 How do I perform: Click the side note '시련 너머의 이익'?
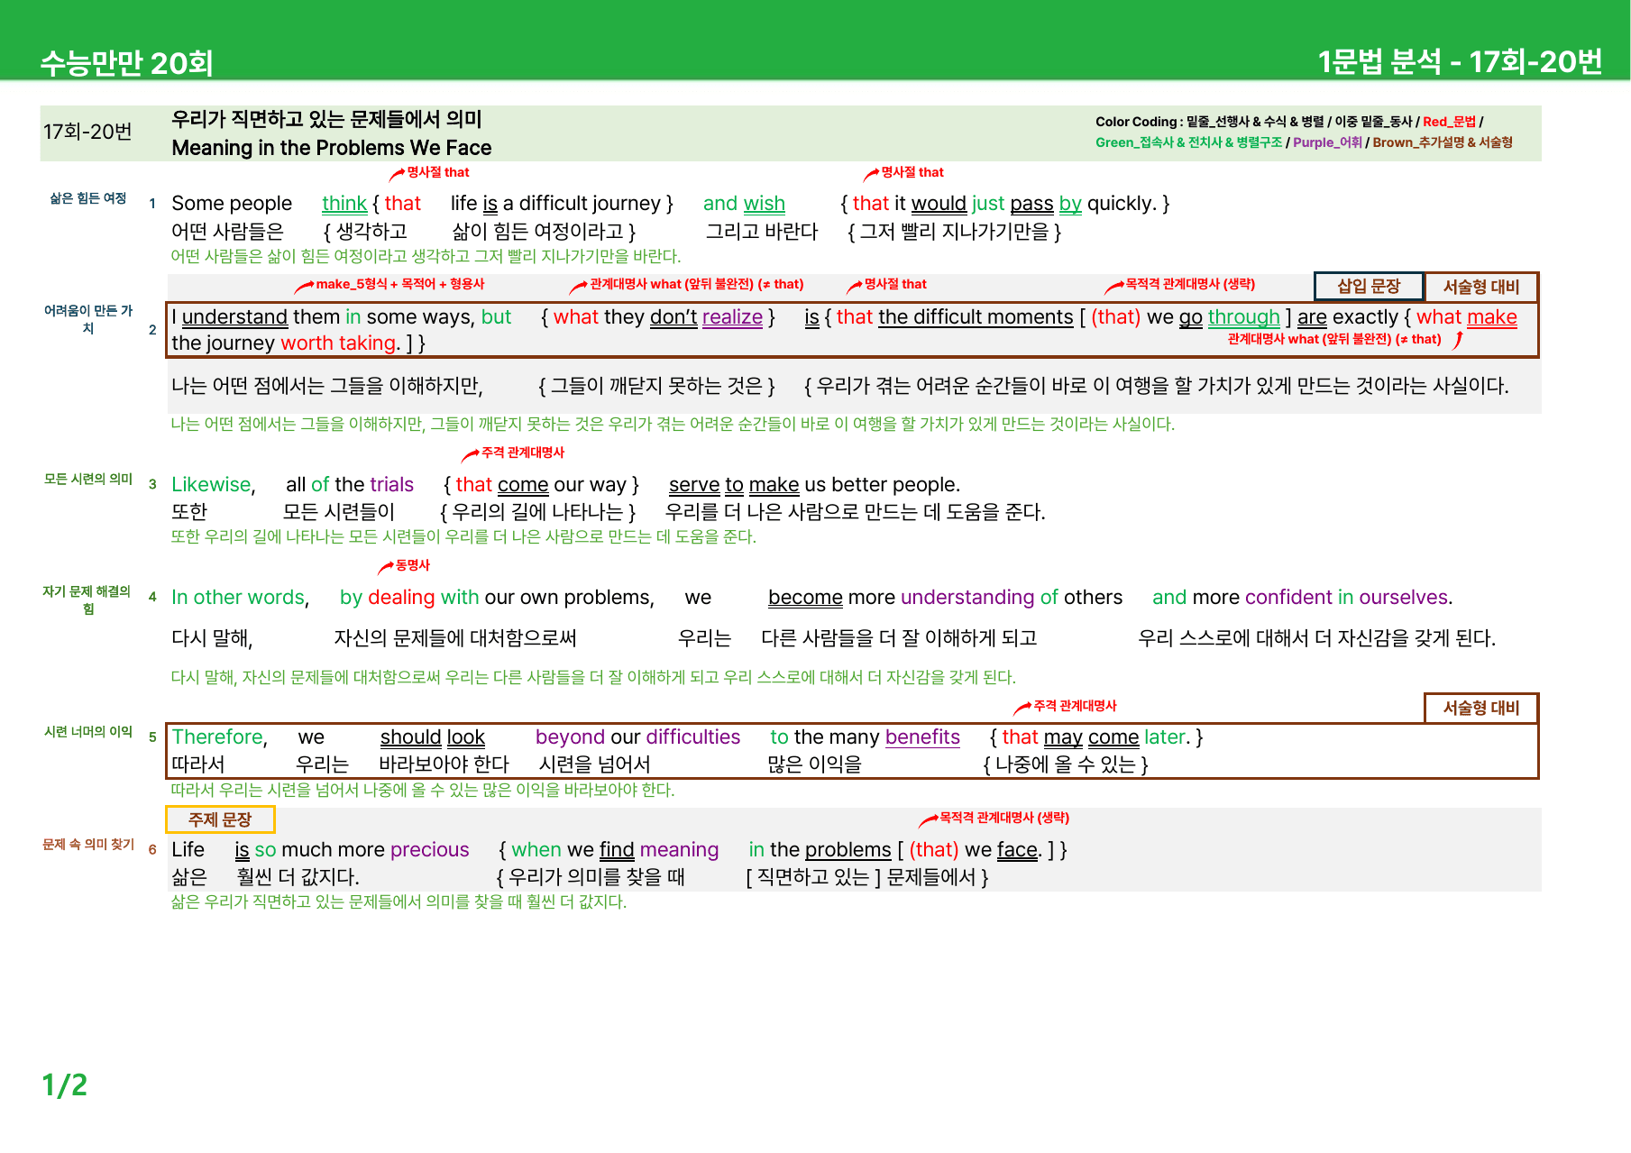87,732
